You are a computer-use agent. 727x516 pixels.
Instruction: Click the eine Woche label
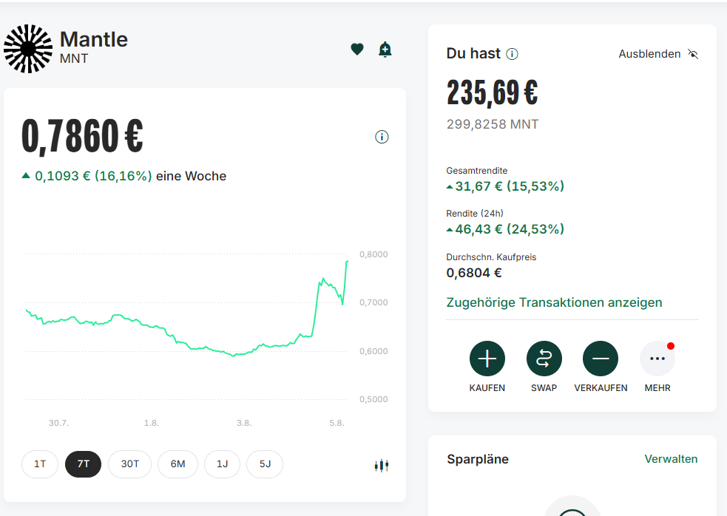point(191,176)
